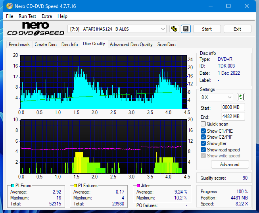
Task: Switch to the Benchmark tab
Action: click(19, 45)
